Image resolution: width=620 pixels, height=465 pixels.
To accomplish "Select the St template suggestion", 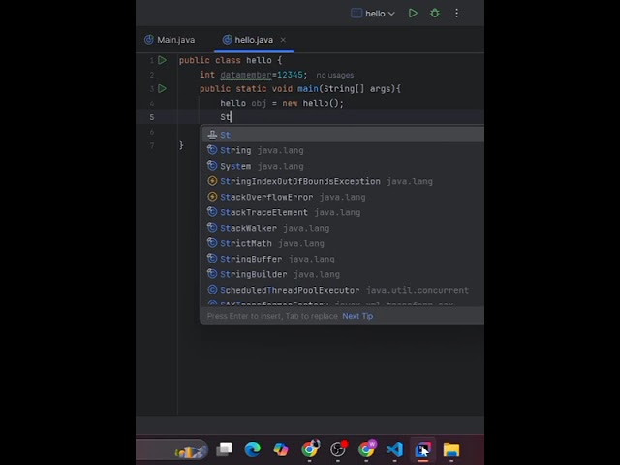I will (343, 135).
